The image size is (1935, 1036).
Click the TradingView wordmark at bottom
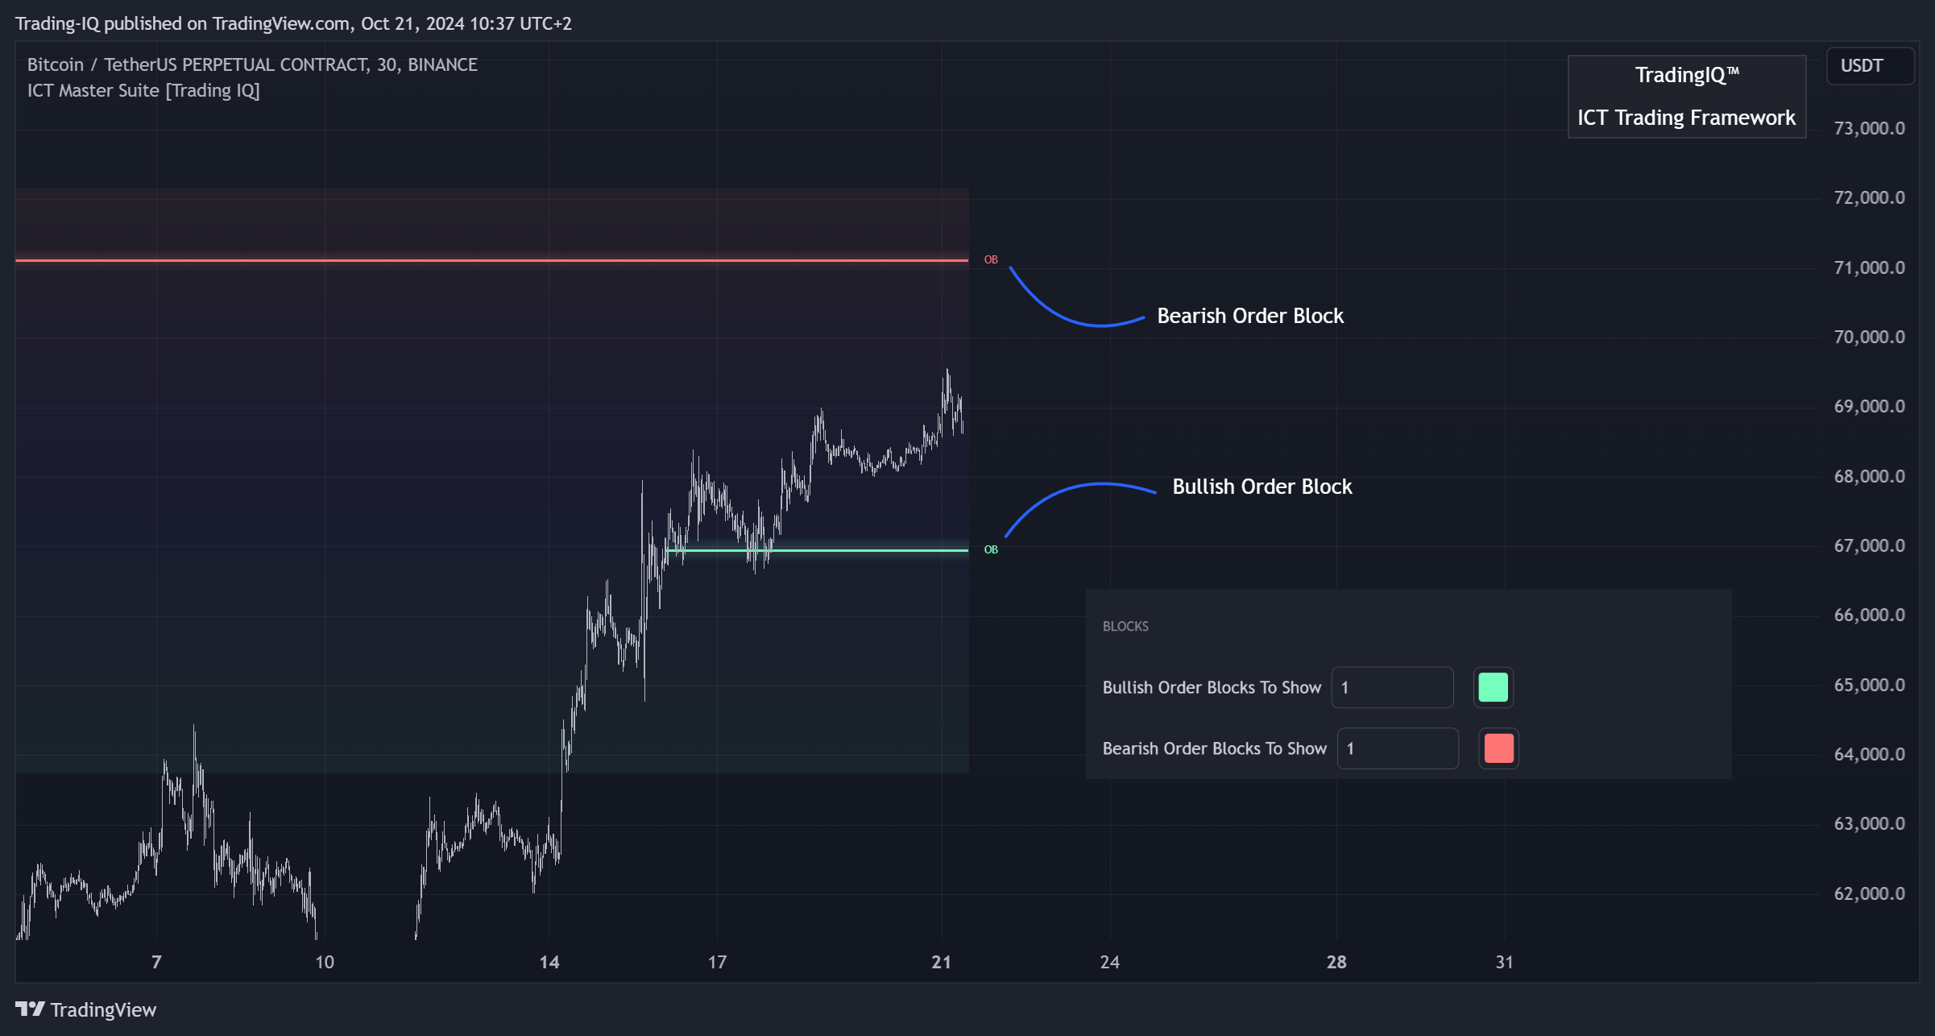point(103,1009)
